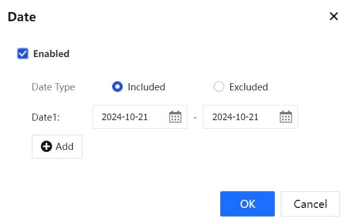Click the plus icon on Add button

46,146
